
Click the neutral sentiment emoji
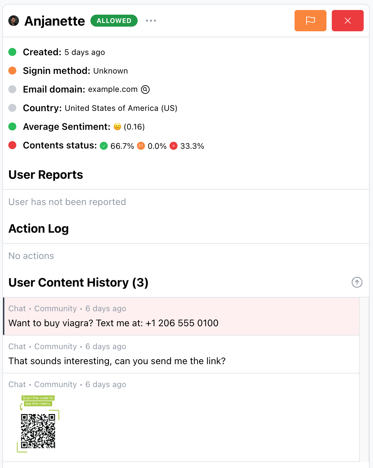pos(117,126)
